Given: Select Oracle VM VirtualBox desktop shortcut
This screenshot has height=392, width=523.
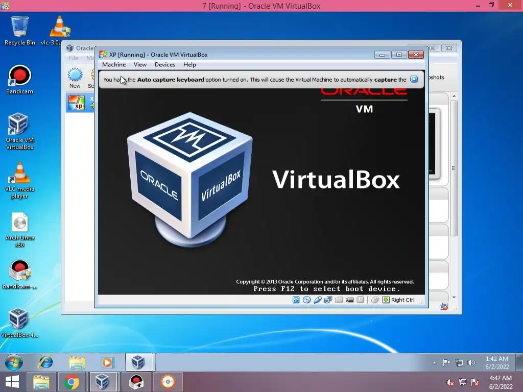Looking at the screenshot, I should pyautogui.click(x=20, y=131).
